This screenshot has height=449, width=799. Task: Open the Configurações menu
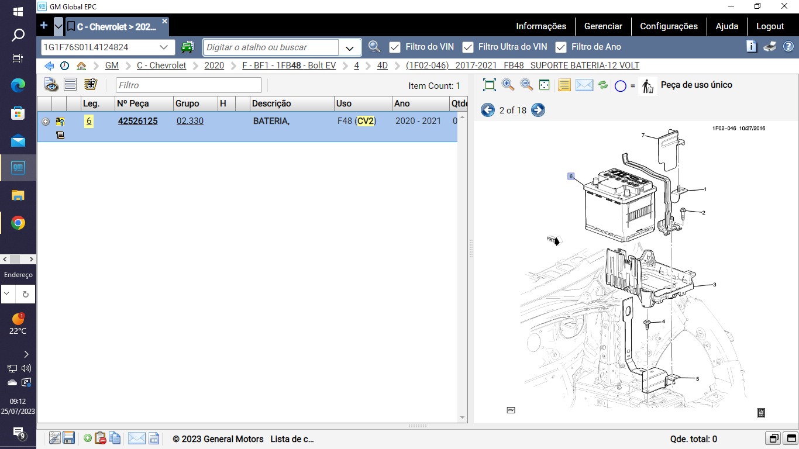pos(669,26)
